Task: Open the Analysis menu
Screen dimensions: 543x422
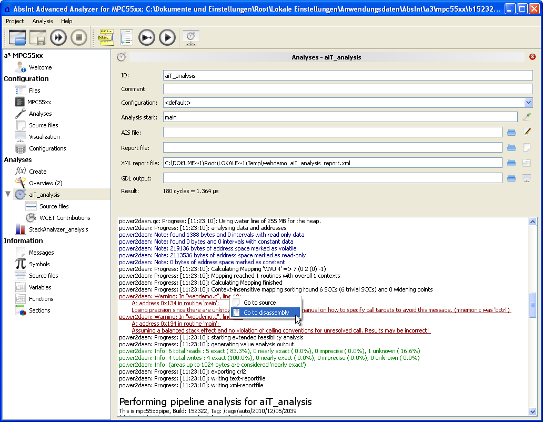Action: [42, 21]
